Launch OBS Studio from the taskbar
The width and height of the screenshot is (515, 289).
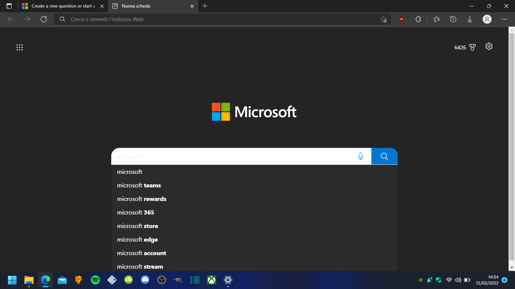(x=162, y=280)
